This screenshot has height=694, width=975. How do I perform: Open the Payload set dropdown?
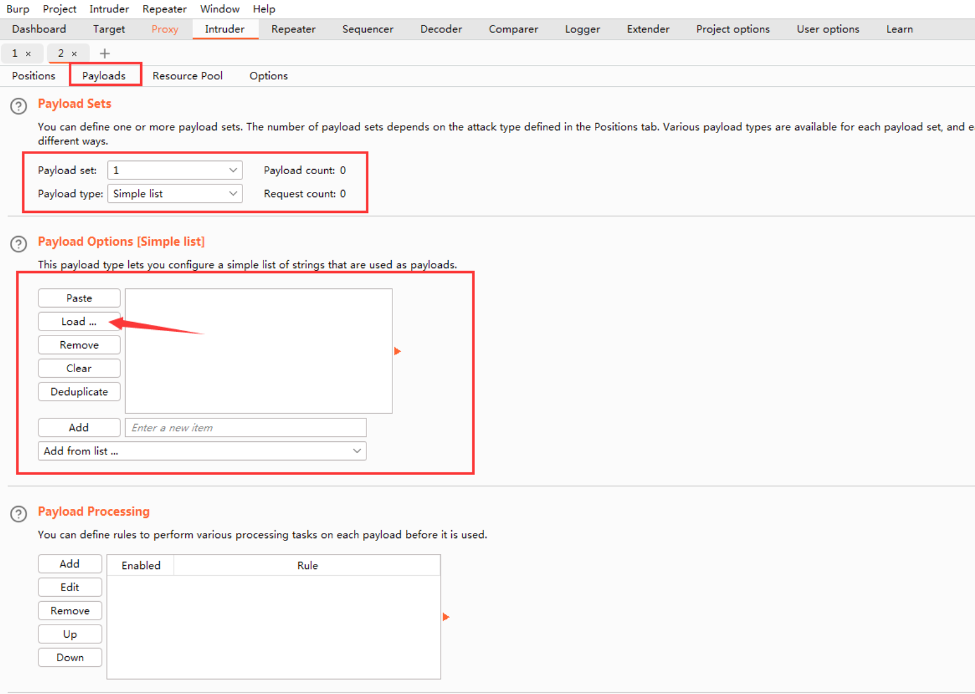click(175, 170)
